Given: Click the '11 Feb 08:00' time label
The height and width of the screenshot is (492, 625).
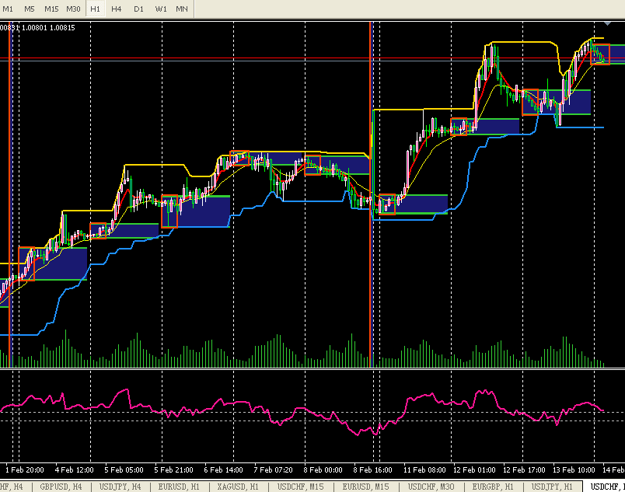Looking at the screenshot, I should 424,470.
